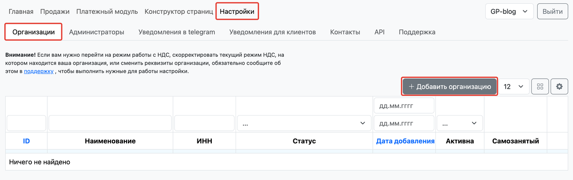Screen dimensions: 573x180
Task: Click the Добавить организацию button
Action: 450,86
